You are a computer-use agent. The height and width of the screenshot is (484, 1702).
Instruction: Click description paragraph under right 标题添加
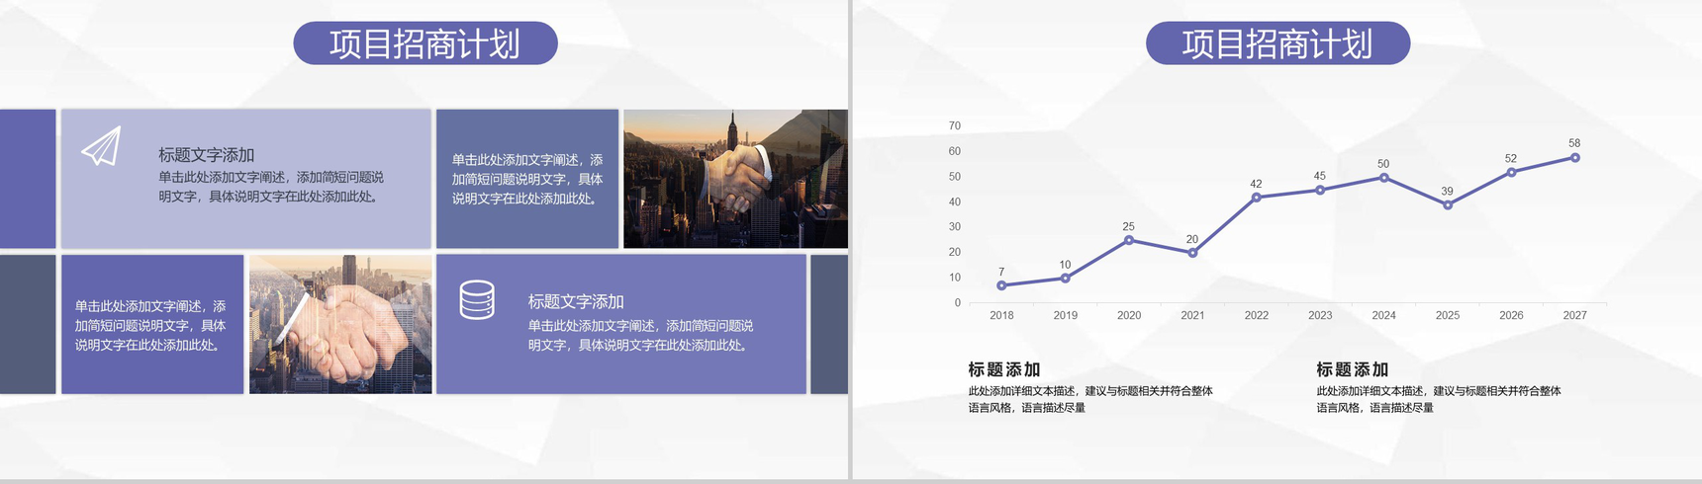point(1439,399)
